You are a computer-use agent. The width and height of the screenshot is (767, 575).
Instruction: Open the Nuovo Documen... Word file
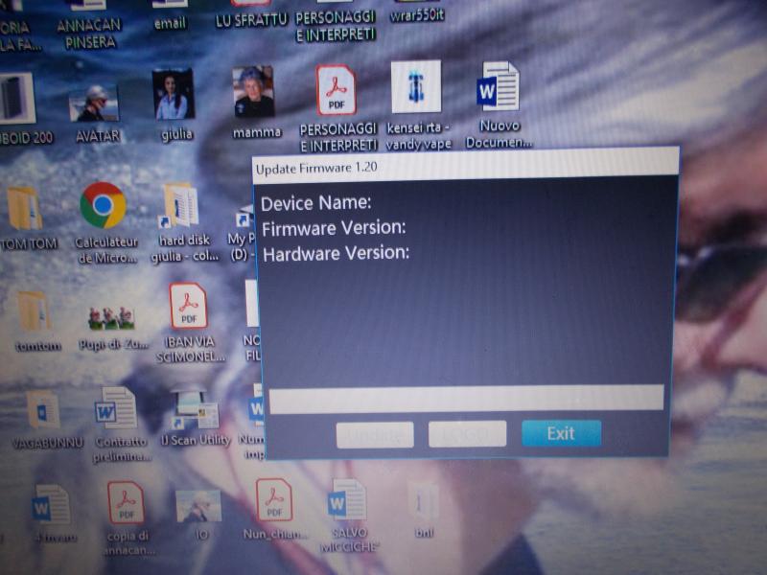pos(498,86)
